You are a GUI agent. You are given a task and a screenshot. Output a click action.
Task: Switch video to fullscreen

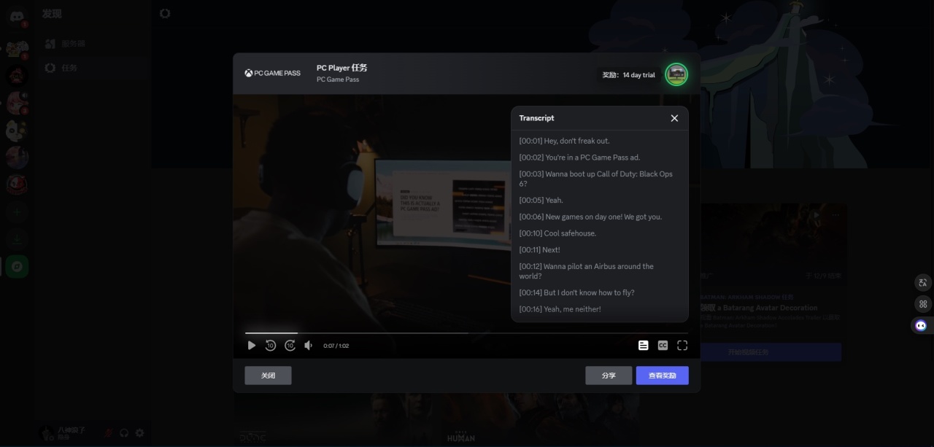point(682,346)
